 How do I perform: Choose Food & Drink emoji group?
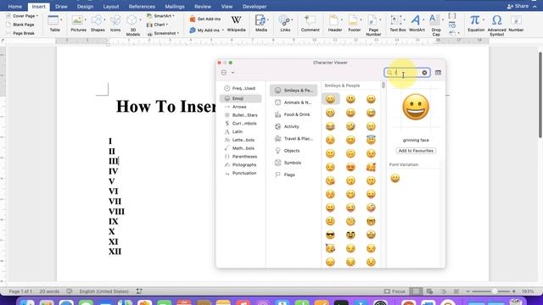[294, 114]
